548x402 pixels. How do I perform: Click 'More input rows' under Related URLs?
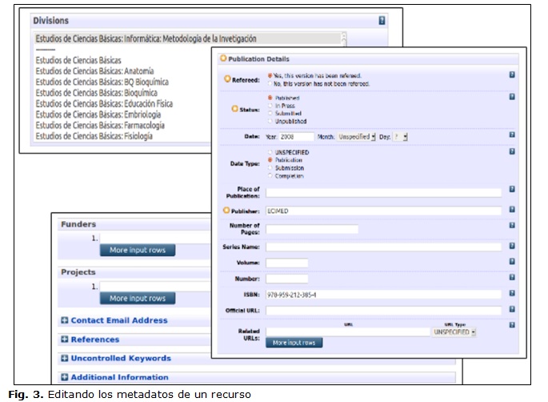[x=294, y=343]
